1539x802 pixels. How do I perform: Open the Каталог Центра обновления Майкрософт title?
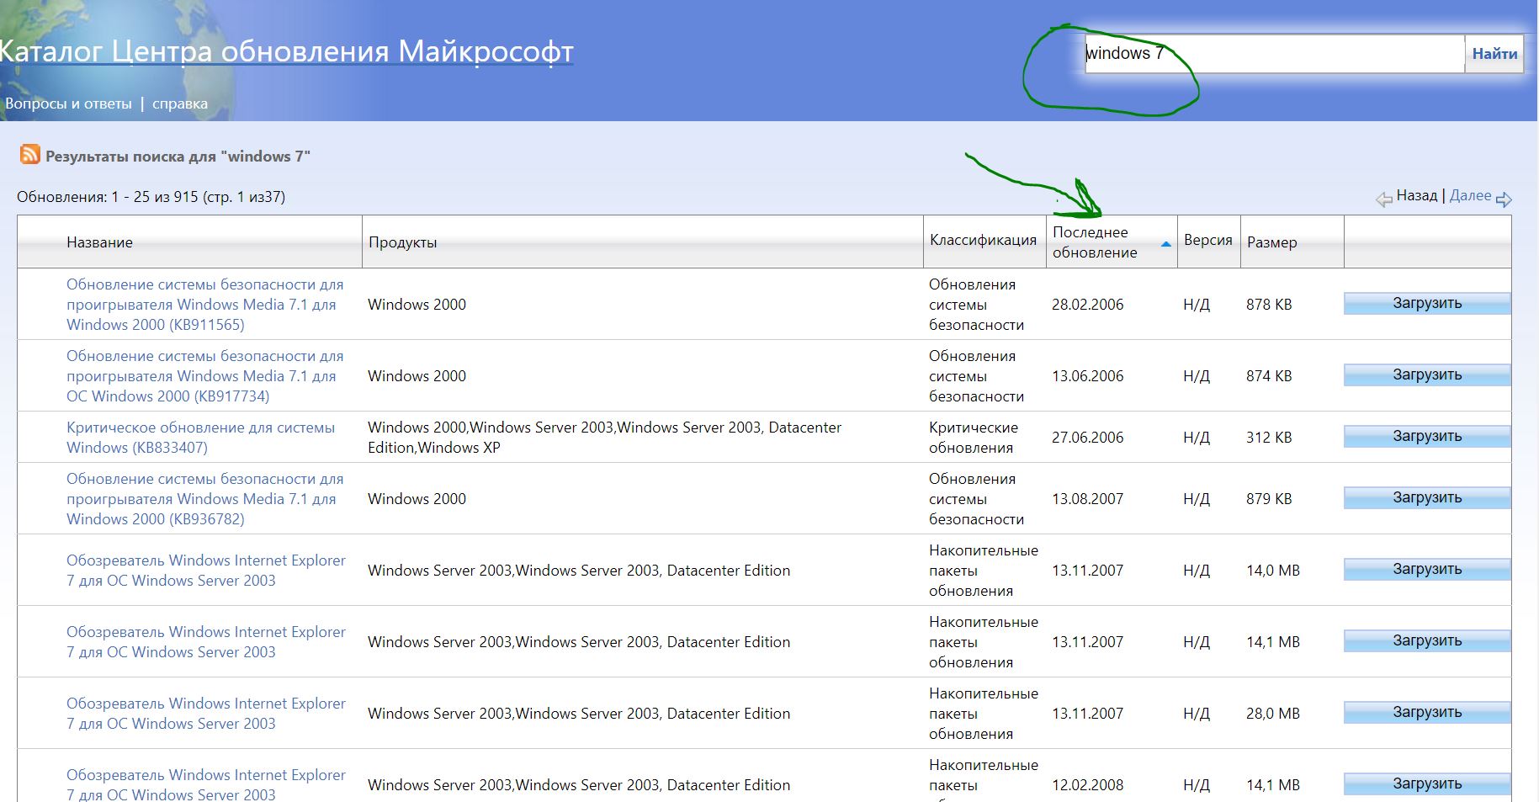point(286,51)
